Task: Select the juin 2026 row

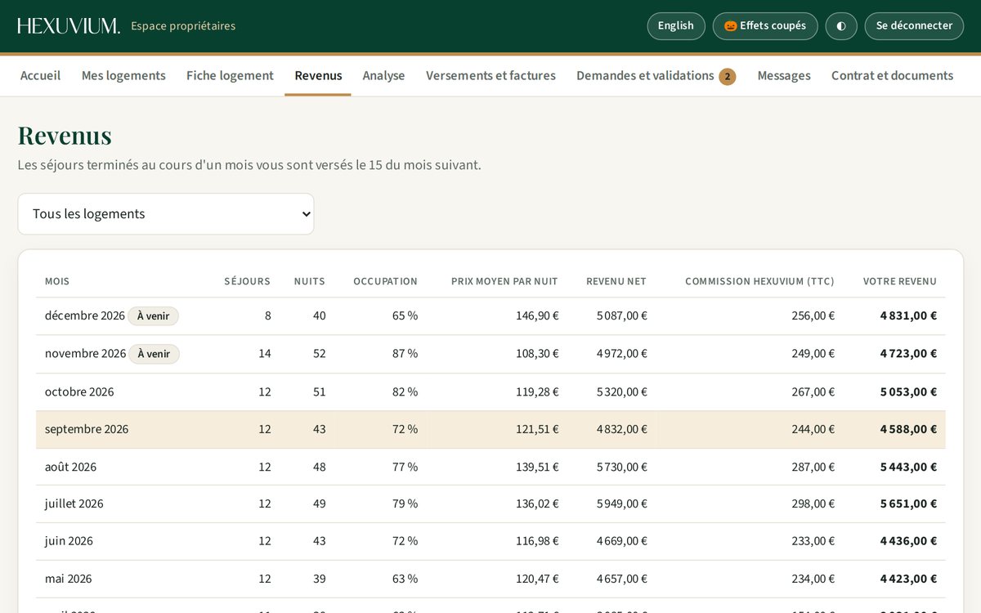Action: (490, 541)
